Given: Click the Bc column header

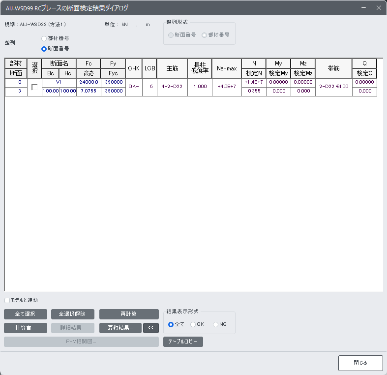Looking at the screenshot, I should 51,73.
